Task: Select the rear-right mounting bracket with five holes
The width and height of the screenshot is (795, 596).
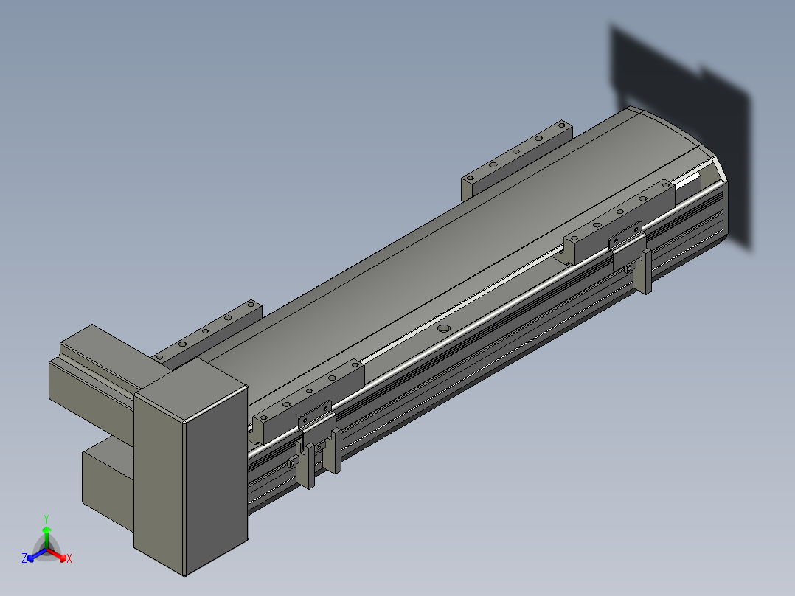Action: [516, 159]
